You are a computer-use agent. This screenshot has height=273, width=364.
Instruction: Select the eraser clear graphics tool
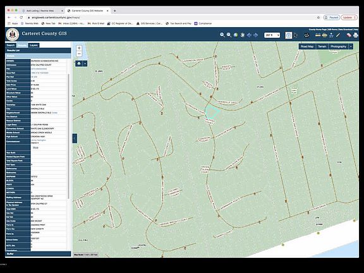349,35
